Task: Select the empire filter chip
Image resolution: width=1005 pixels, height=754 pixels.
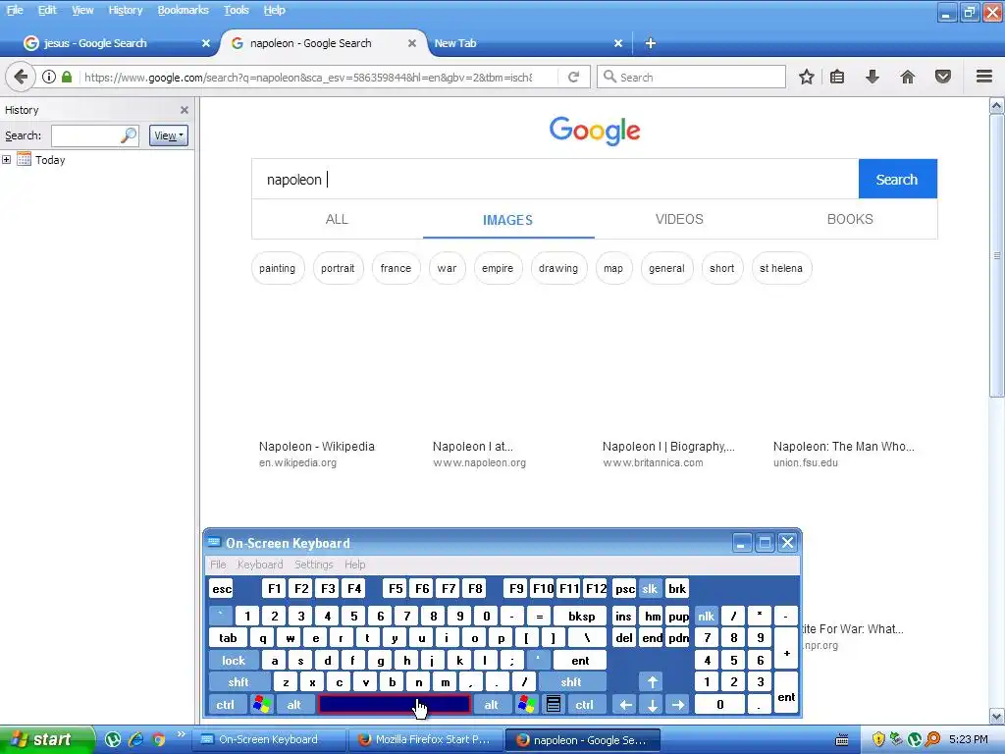Action: pyautogui.click(x=498, y=268)
